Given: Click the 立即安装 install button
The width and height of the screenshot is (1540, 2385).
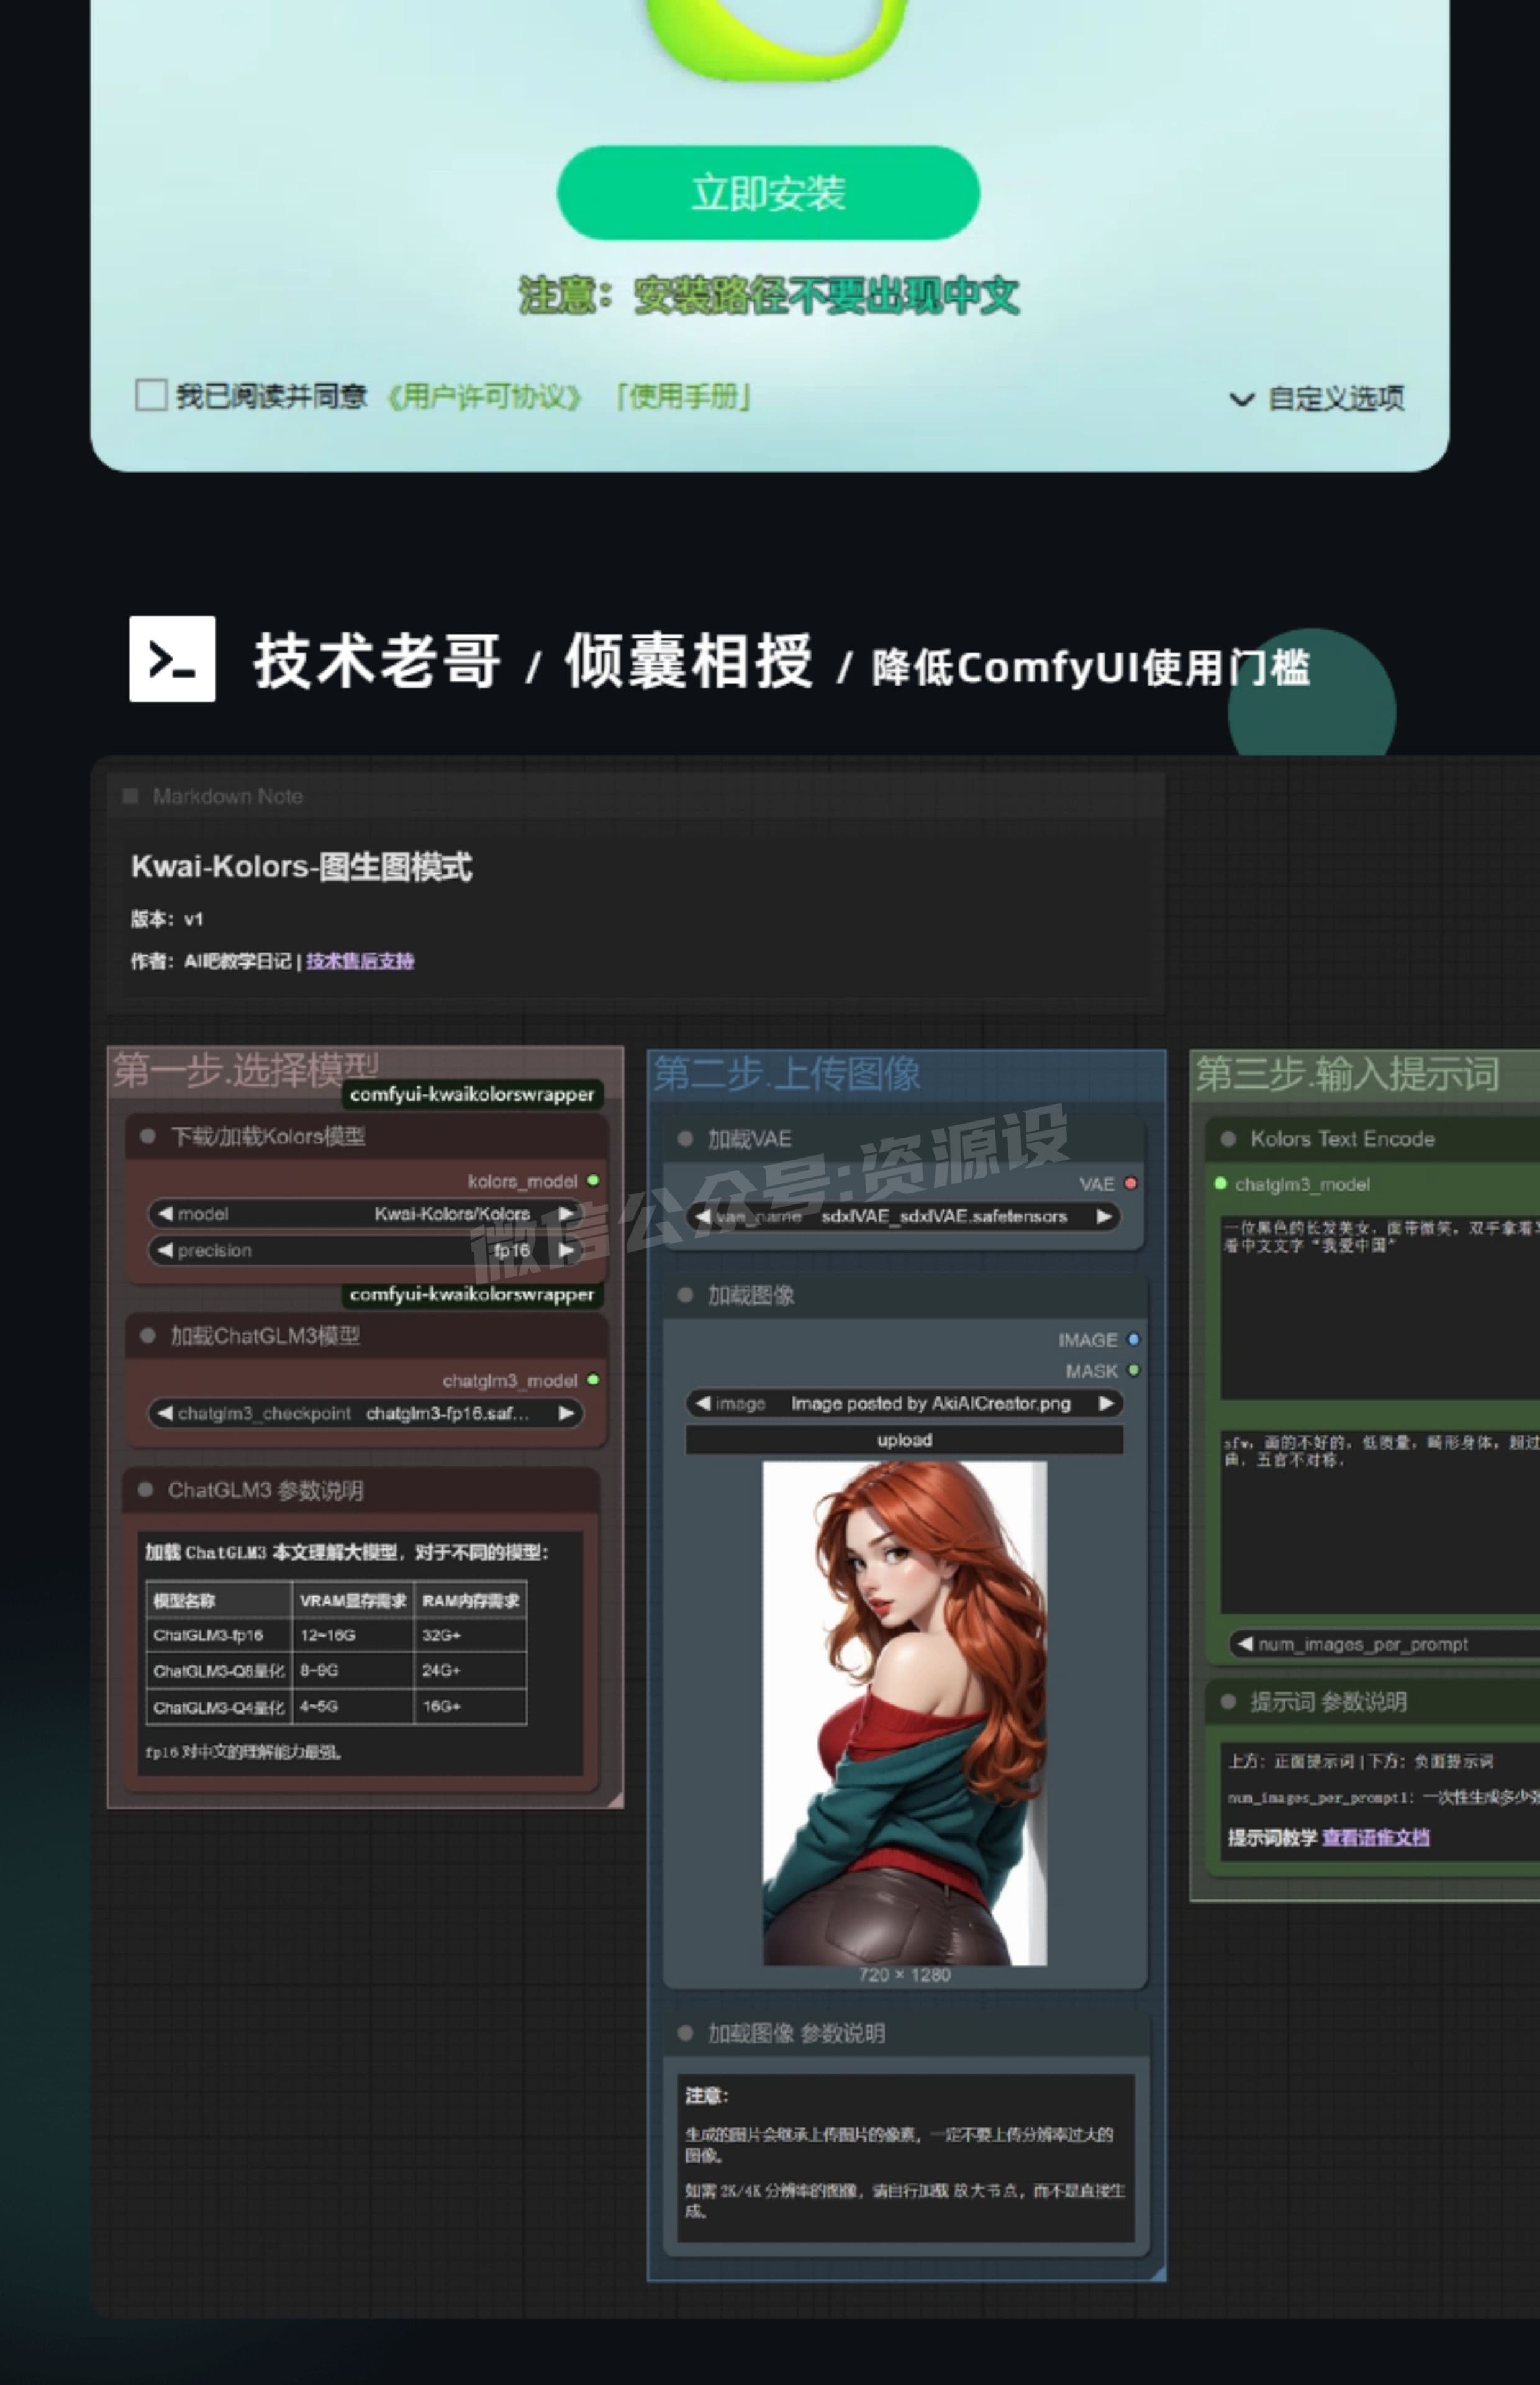Looking at the screenshot, I should tap(768, 193).
